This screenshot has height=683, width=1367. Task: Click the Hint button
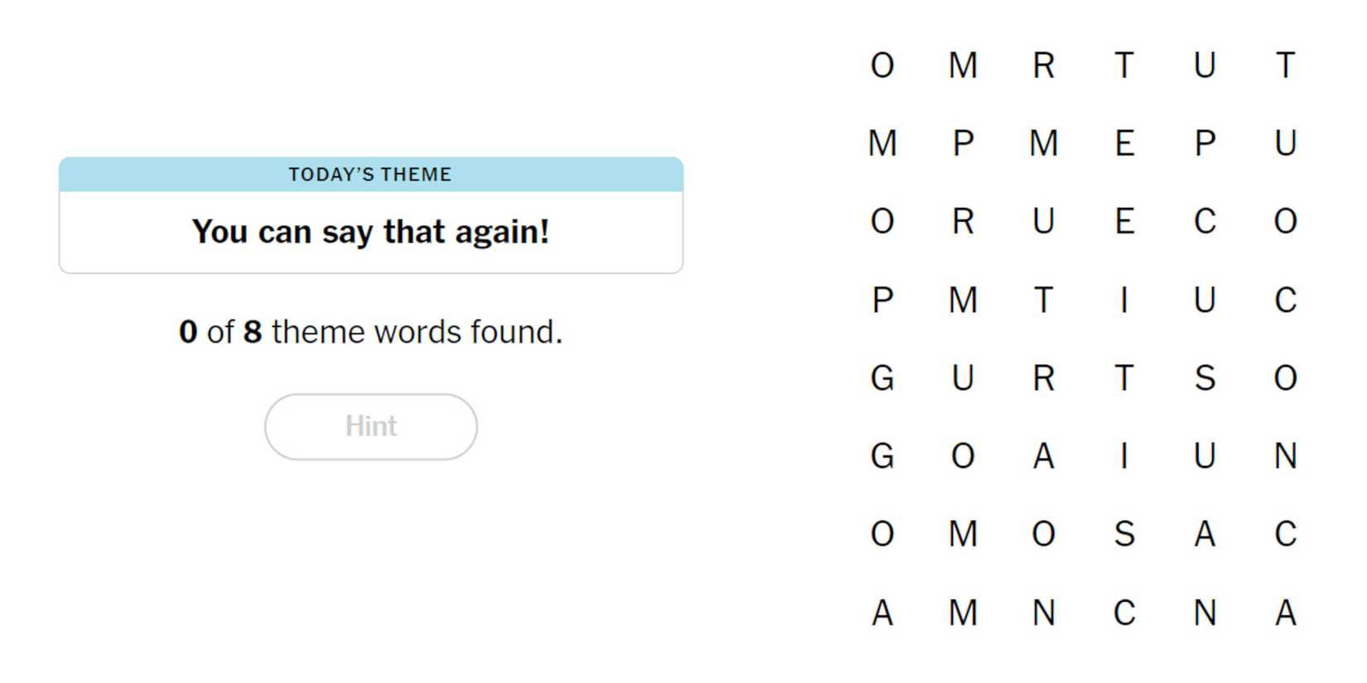370,426
